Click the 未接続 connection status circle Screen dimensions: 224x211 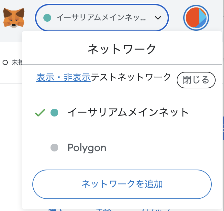coord(5,62)
